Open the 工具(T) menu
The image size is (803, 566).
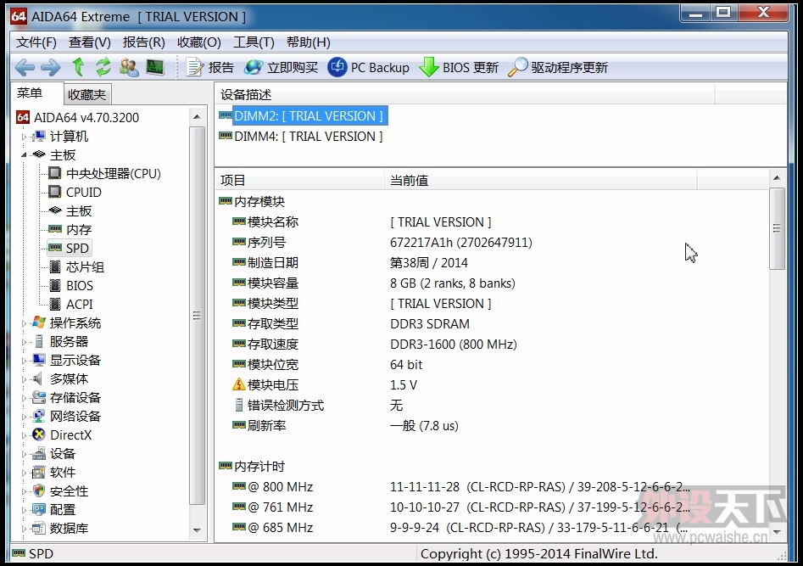(254, 42)
